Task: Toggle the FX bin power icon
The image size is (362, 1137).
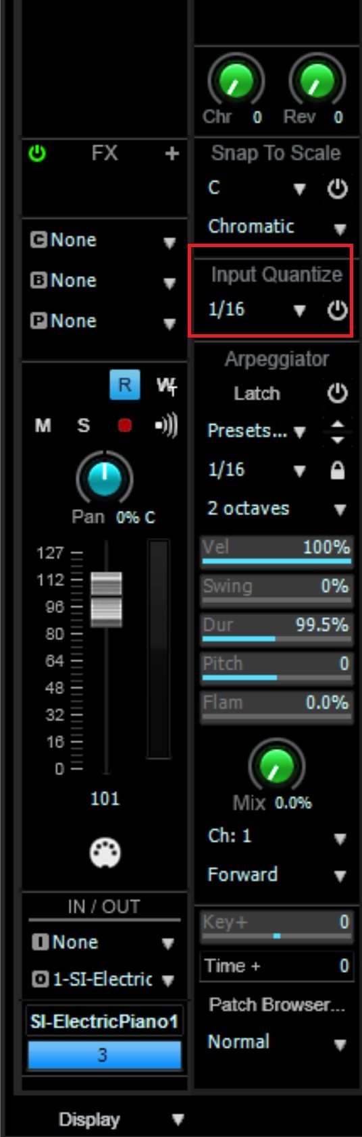Action: (37, 154)
